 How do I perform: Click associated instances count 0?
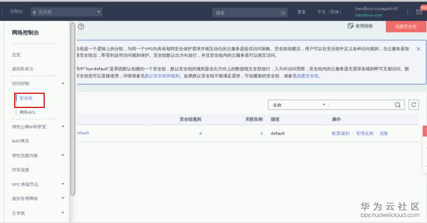[x=261, y=134]
